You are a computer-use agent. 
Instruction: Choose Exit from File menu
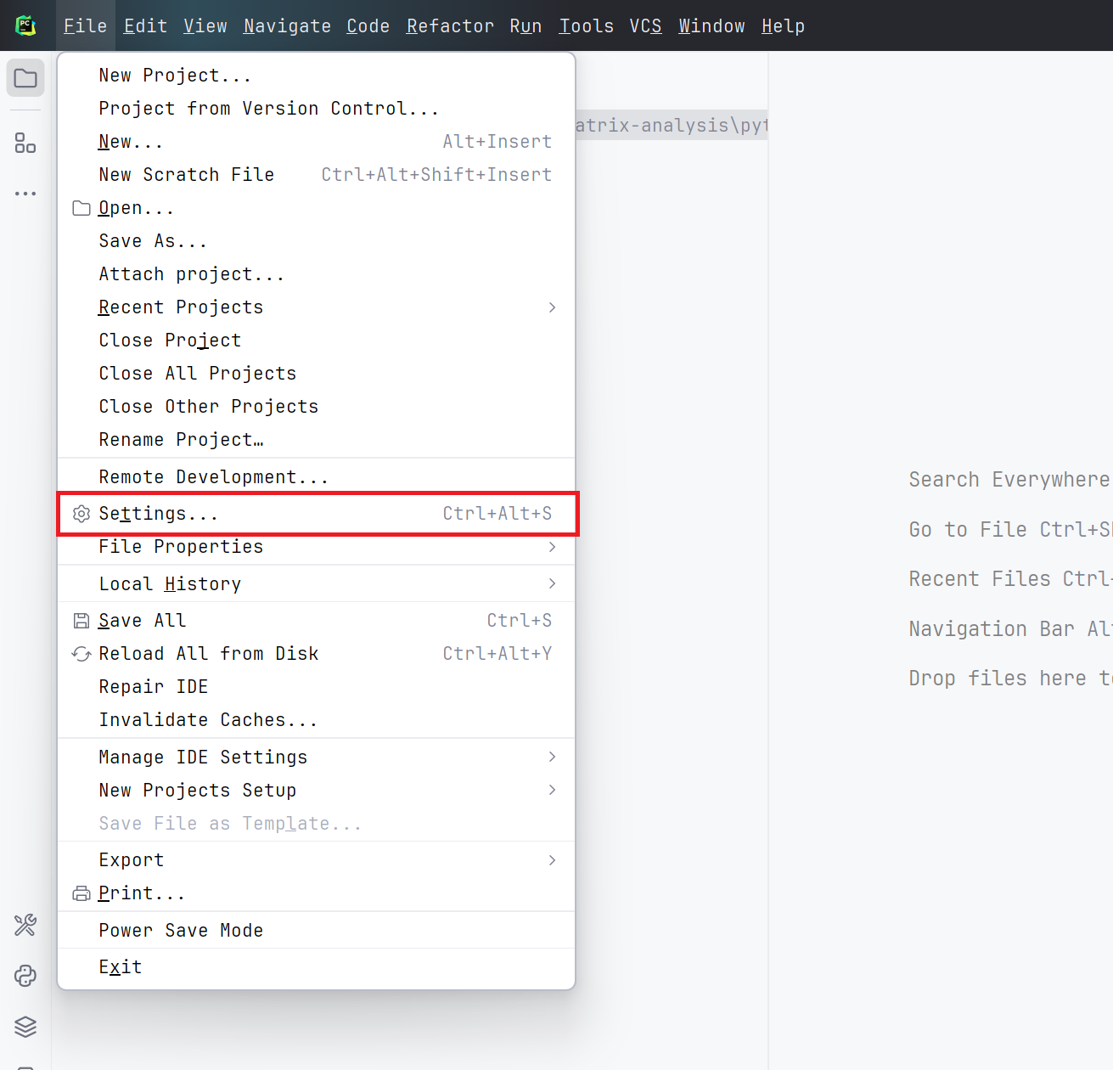[316, 967]
